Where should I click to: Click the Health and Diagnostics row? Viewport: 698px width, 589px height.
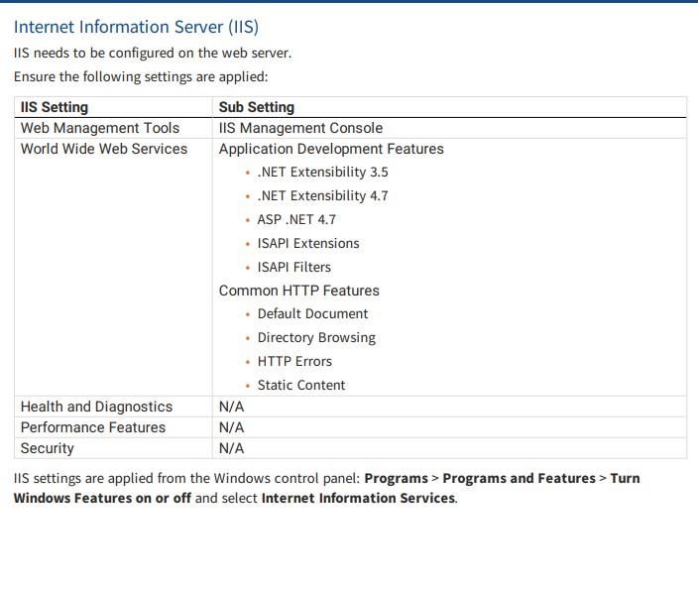pyautogui.click(x=96, y=407)
